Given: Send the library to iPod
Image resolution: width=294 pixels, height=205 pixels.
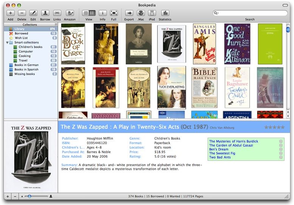Looking at the screenshot, I should pyautogui.click(x=152, y=13).
